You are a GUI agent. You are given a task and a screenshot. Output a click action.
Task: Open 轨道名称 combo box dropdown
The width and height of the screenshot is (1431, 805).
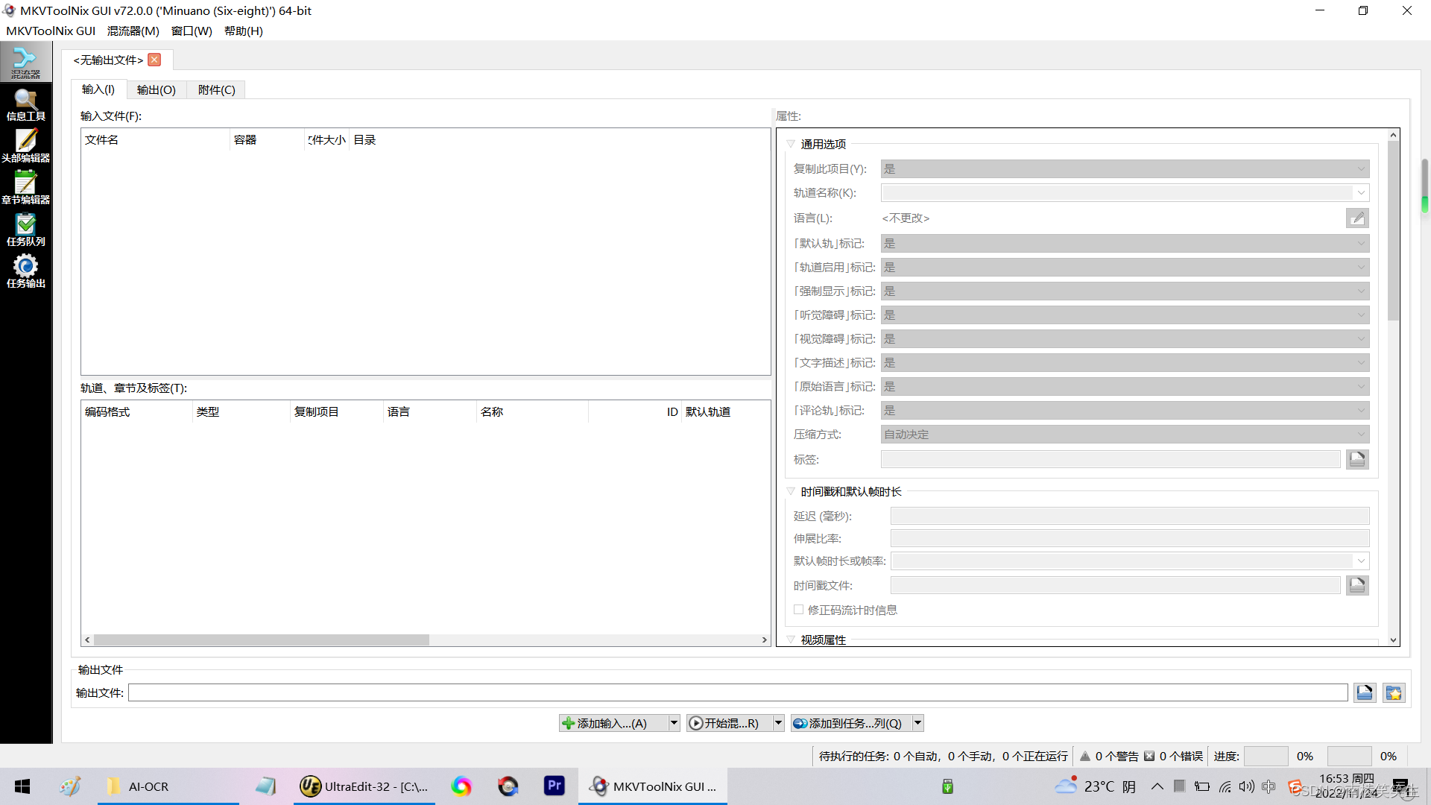point(1361,193)
